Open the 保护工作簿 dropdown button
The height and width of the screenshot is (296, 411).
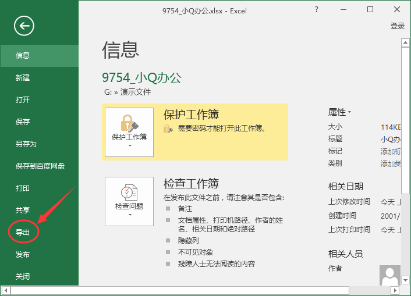[x=129, y=132]
